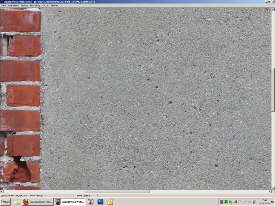Open the Bearbeiten menu
This screenshot has height=206, width=275.
(13, 5)
